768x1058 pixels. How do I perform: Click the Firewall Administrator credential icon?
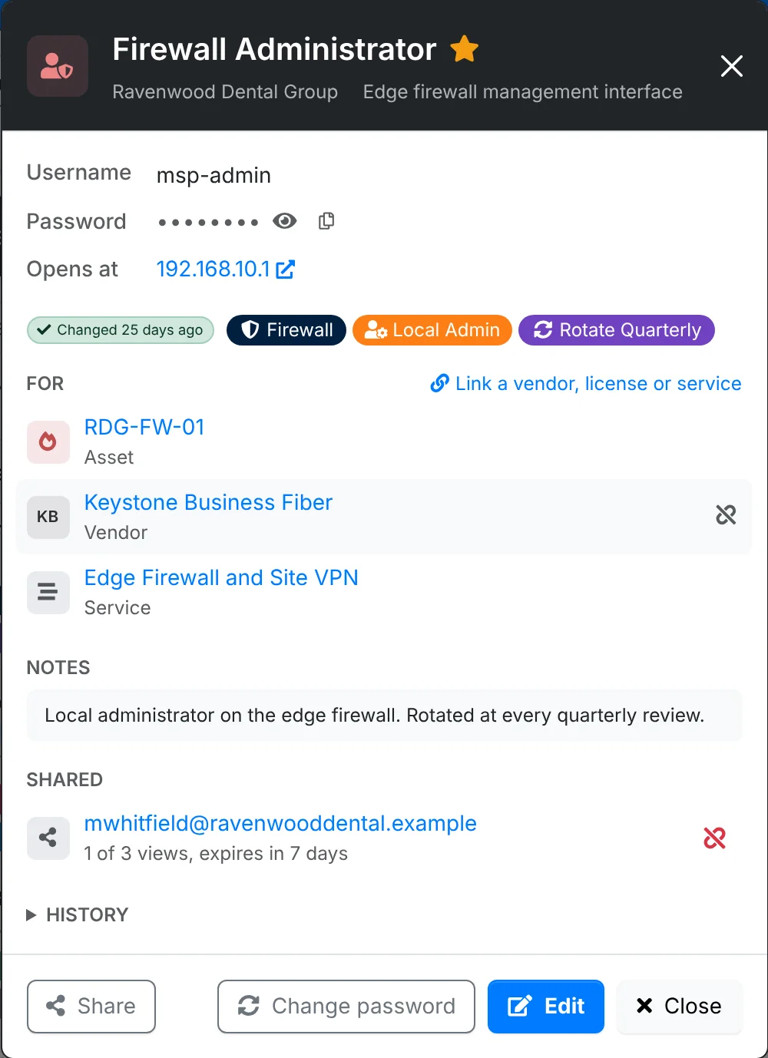pyautogui.click(x=58, y=66)
